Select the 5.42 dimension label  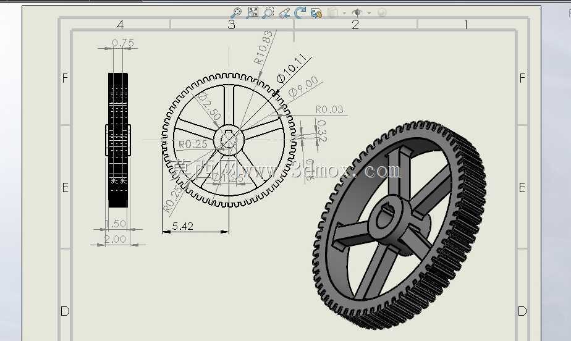point(182,226)
